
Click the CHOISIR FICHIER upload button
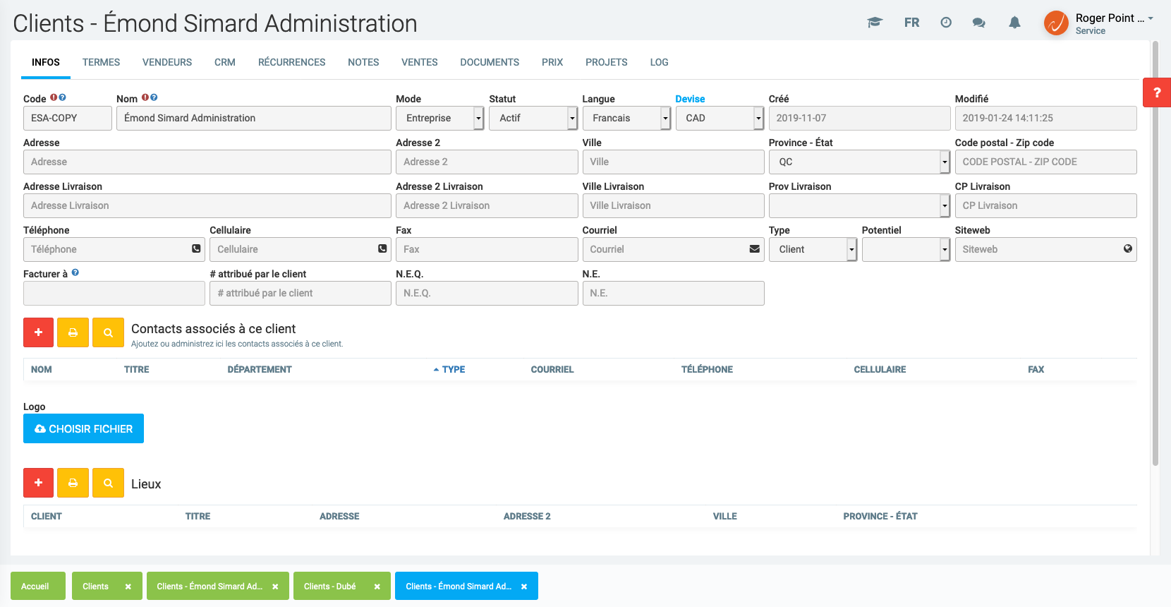[x=83, y=428]
